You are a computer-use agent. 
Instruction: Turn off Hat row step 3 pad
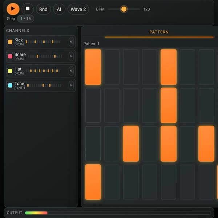[131, 144]
